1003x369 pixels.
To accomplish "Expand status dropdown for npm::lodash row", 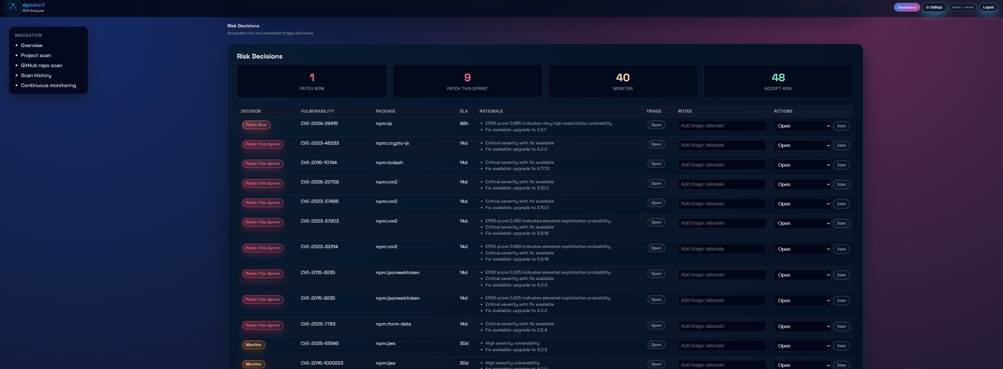I will 802,165.
